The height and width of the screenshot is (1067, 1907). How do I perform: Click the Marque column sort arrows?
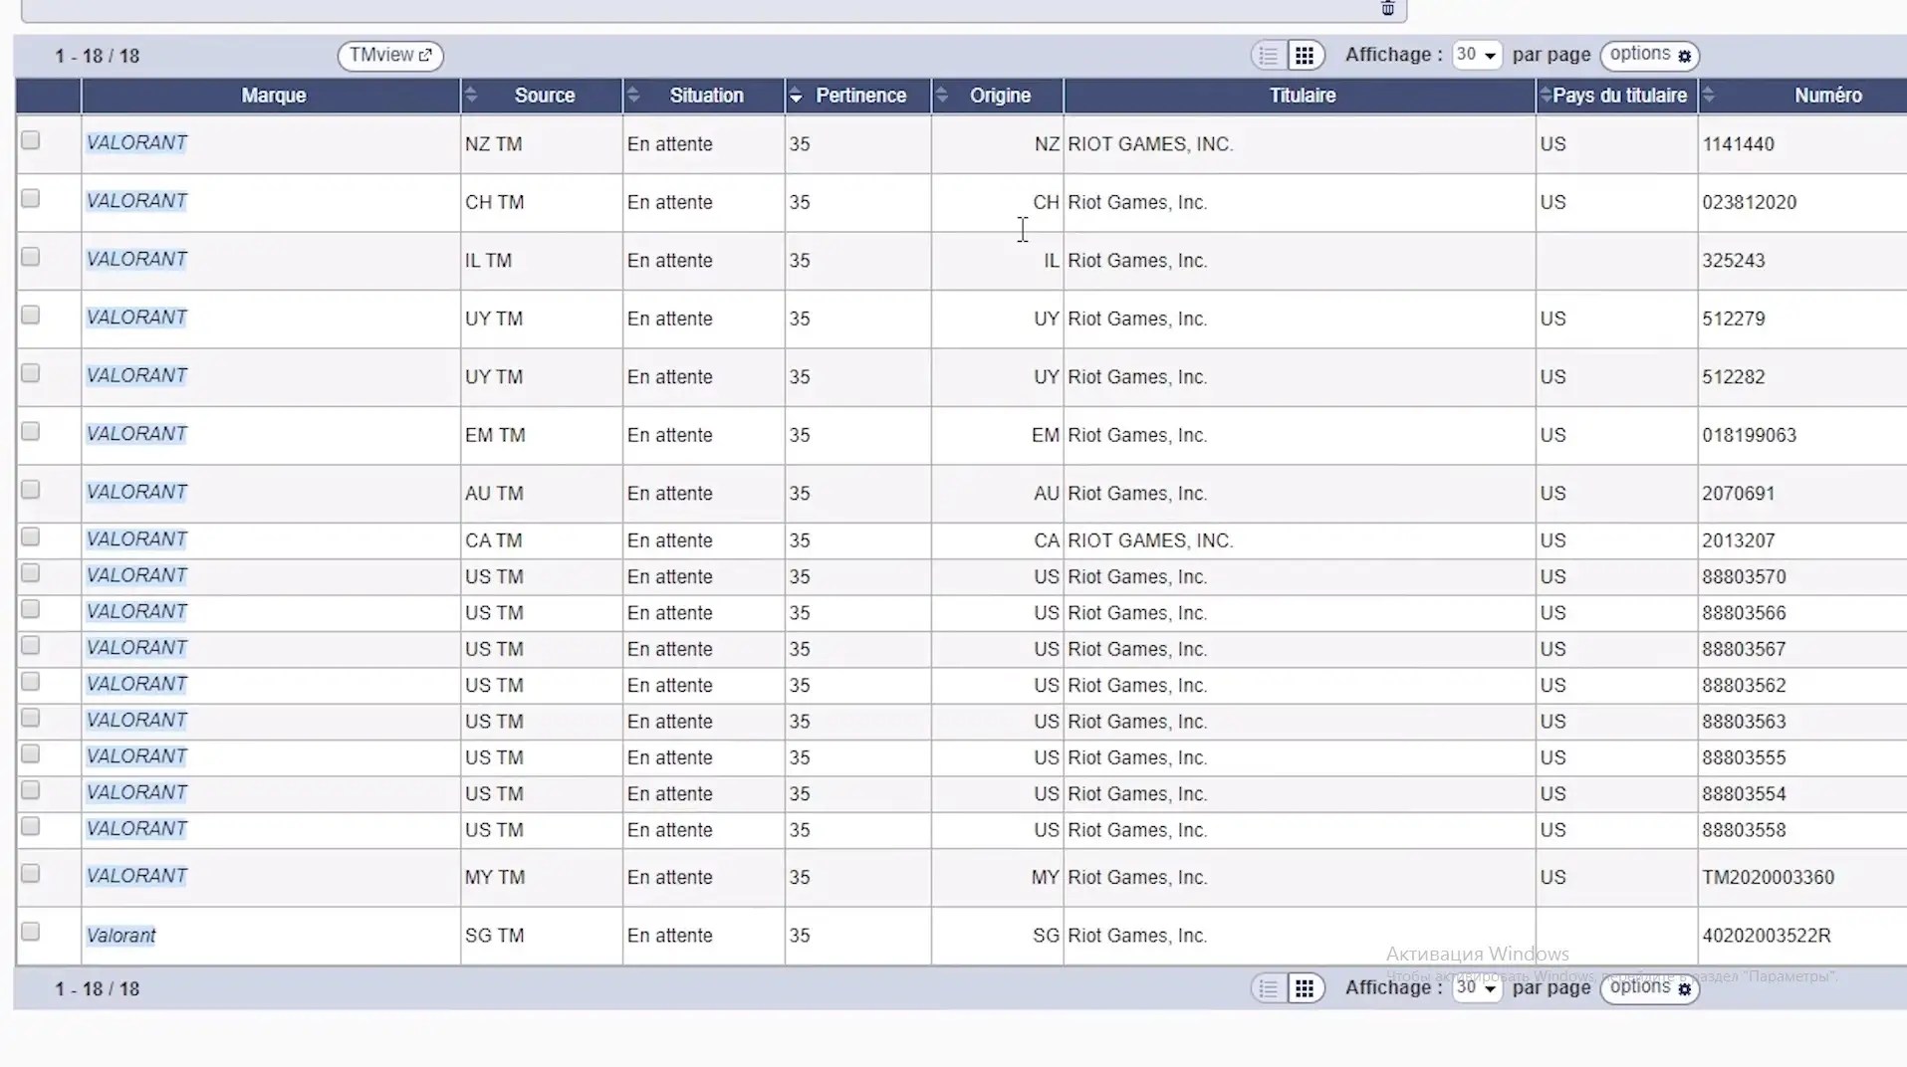(x=471, y=95)
